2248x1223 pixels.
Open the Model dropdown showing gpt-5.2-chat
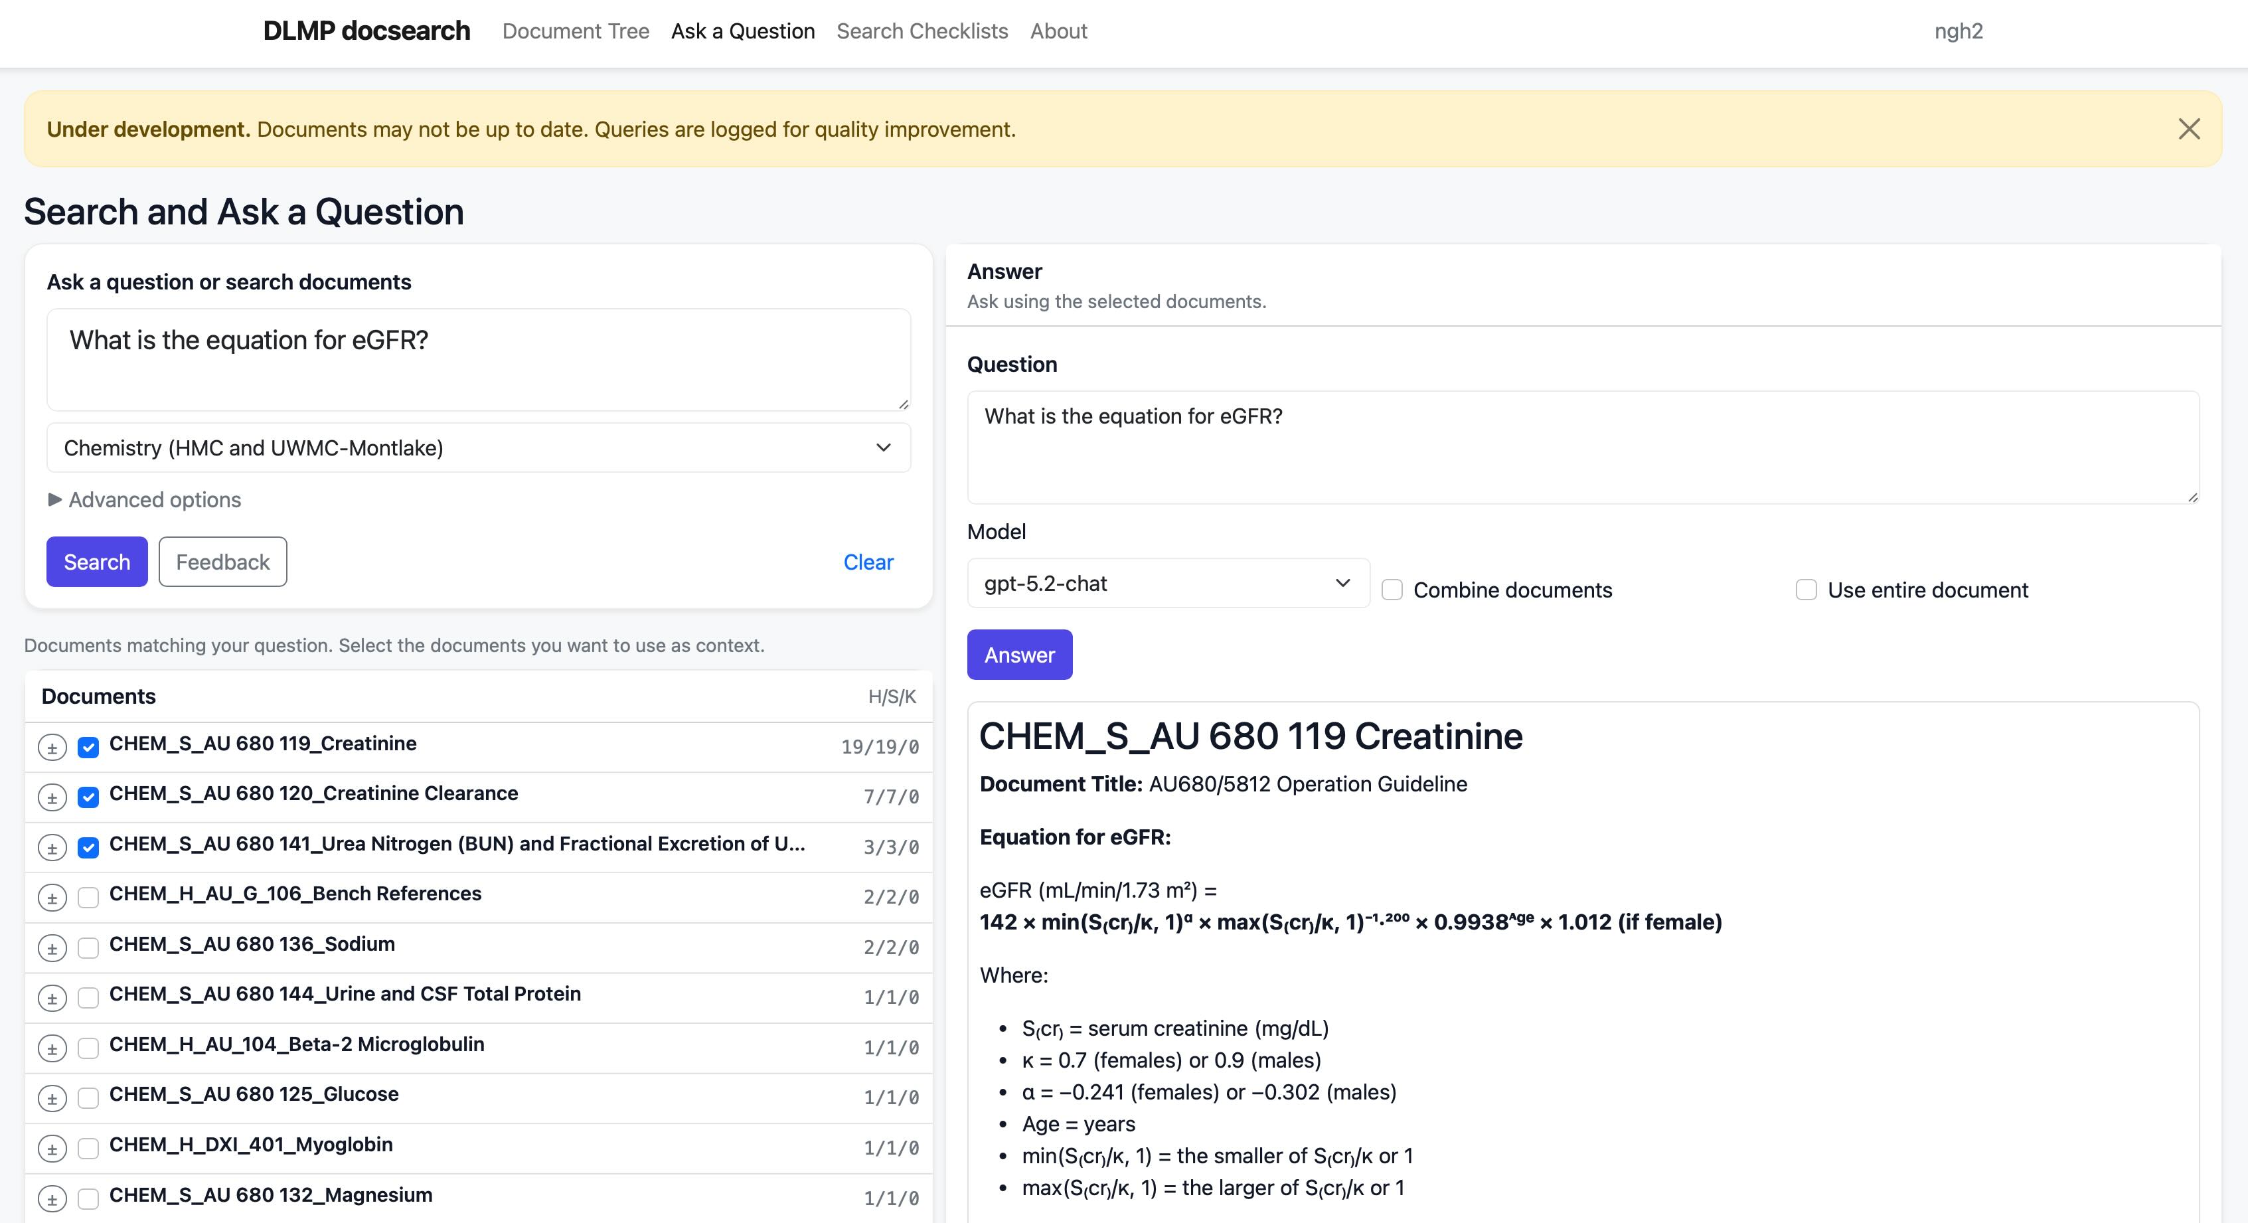pyautogui.click(x=1168, y=583)
